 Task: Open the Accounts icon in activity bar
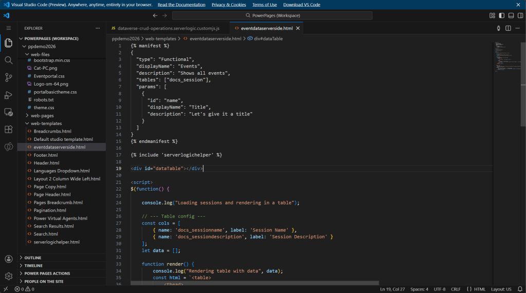pyautogui.click(x=8, y=259)
